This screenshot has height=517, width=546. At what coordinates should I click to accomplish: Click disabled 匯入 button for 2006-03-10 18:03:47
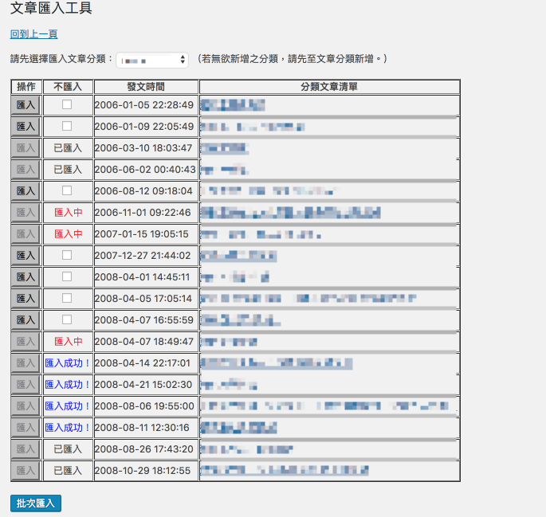tap(26, 148)
